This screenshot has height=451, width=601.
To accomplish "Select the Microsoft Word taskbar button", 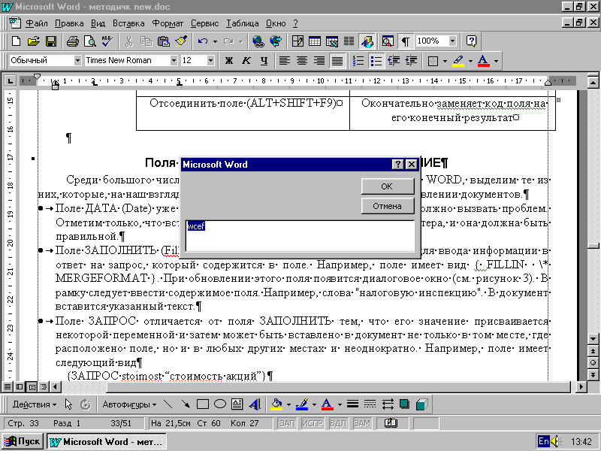I will coord(107,442).
